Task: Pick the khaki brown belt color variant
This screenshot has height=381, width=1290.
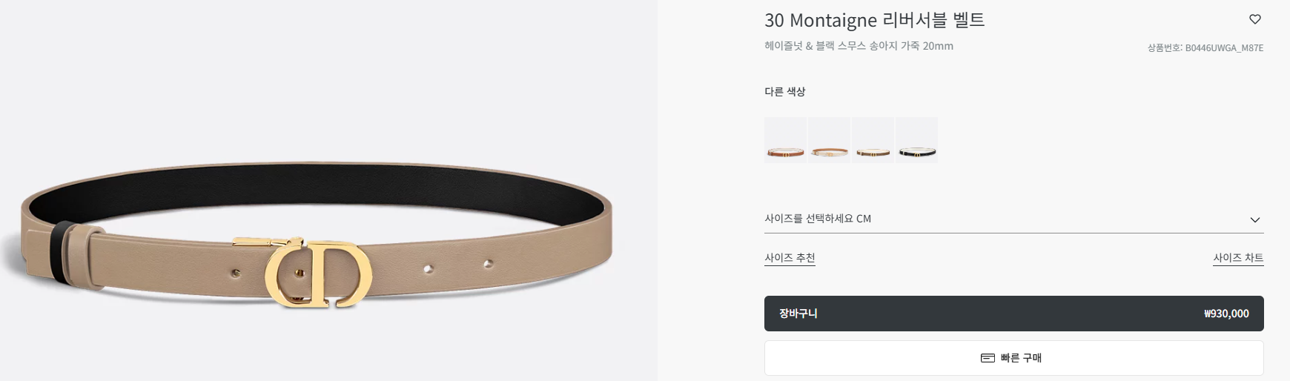Action: click(x=873, y=140)
